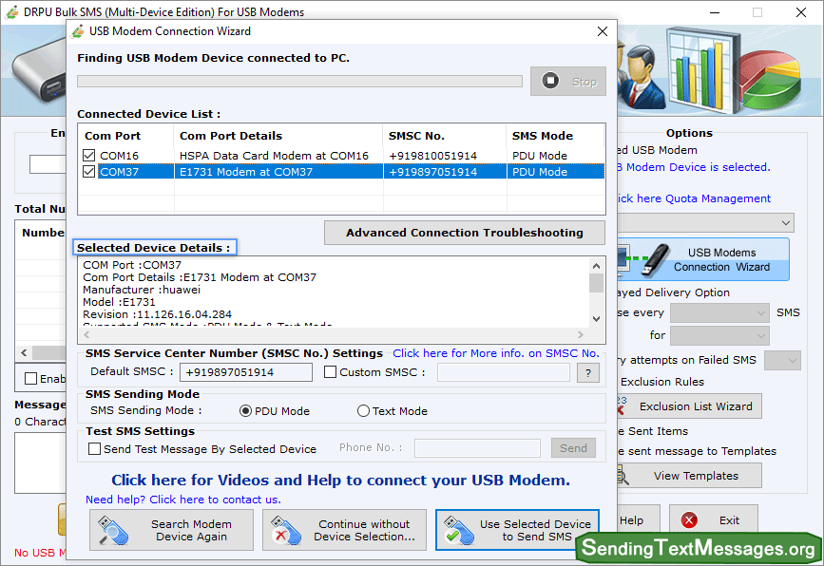The image size is (824, 566).
Task: Click the USB stick icon on Connection Wizard button
Action: 654,259
